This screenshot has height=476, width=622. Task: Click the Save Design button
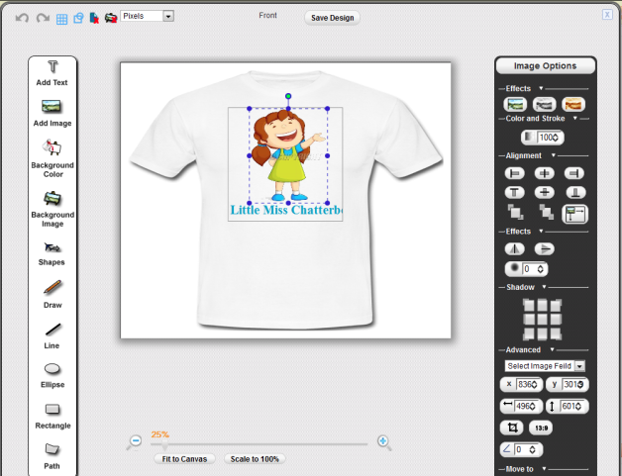(x=332, y=18)
